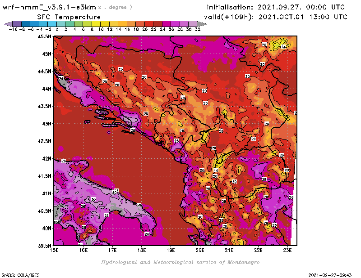Click the '40N' latitude label
The height and width of the screenshot is (278, 361).
point(46,228)
